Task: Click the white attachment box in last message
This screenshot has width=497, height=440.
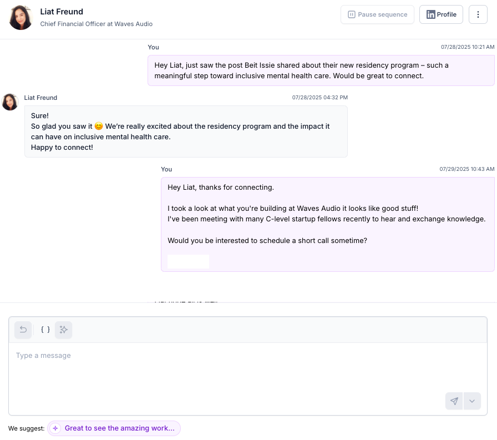Action: 188,261
